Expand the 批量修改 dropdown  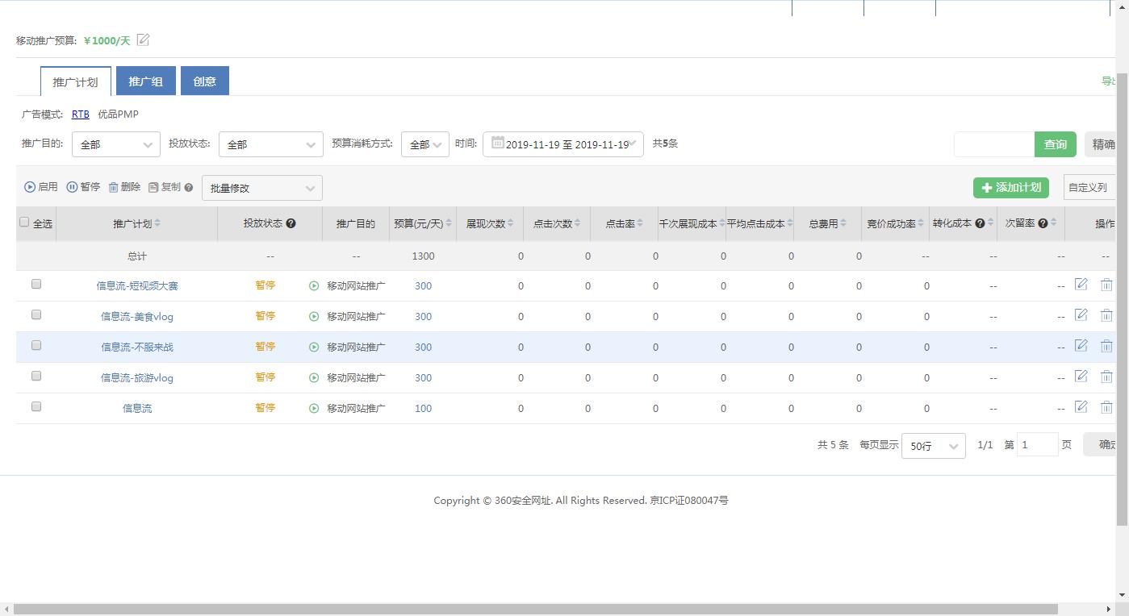tap(261, 188)
